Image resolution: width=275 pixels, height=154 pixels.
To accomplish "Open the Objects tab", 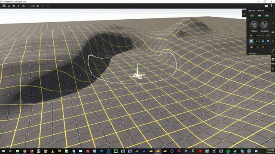I will click(273, 32).
